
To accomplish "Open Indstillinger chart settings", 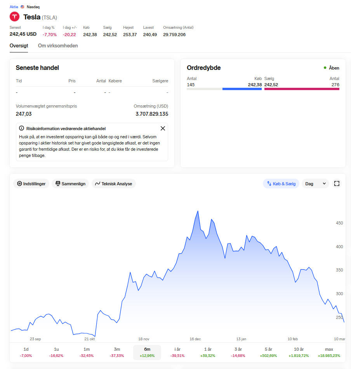I will point(31,184).
